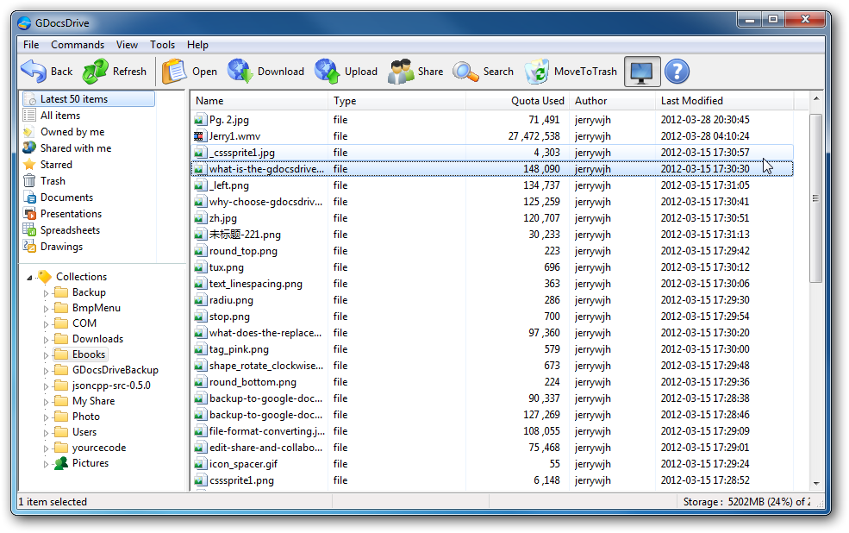
Task: Sort by Quota Used column header
Action: click(x=517, y=101)
